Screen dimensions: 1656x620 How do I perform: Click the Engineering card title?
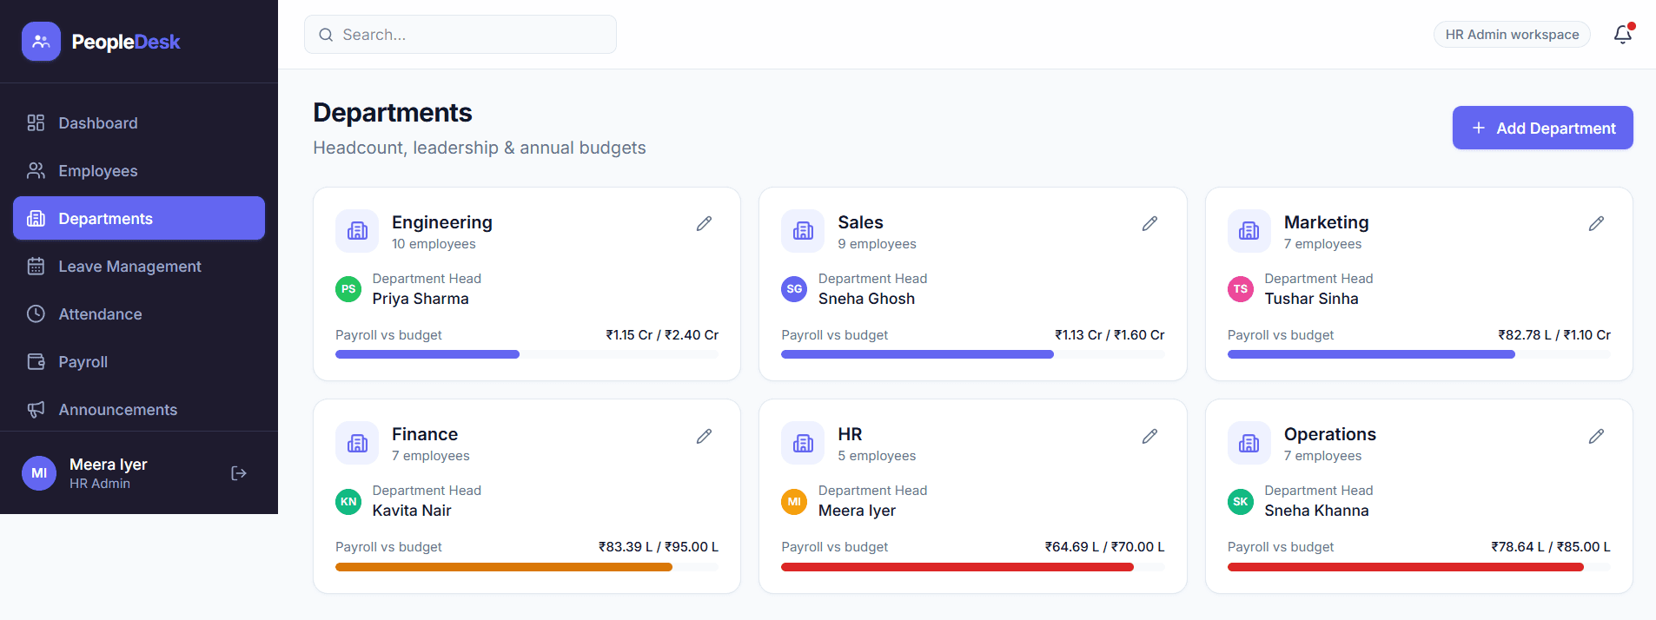(442, 222)
